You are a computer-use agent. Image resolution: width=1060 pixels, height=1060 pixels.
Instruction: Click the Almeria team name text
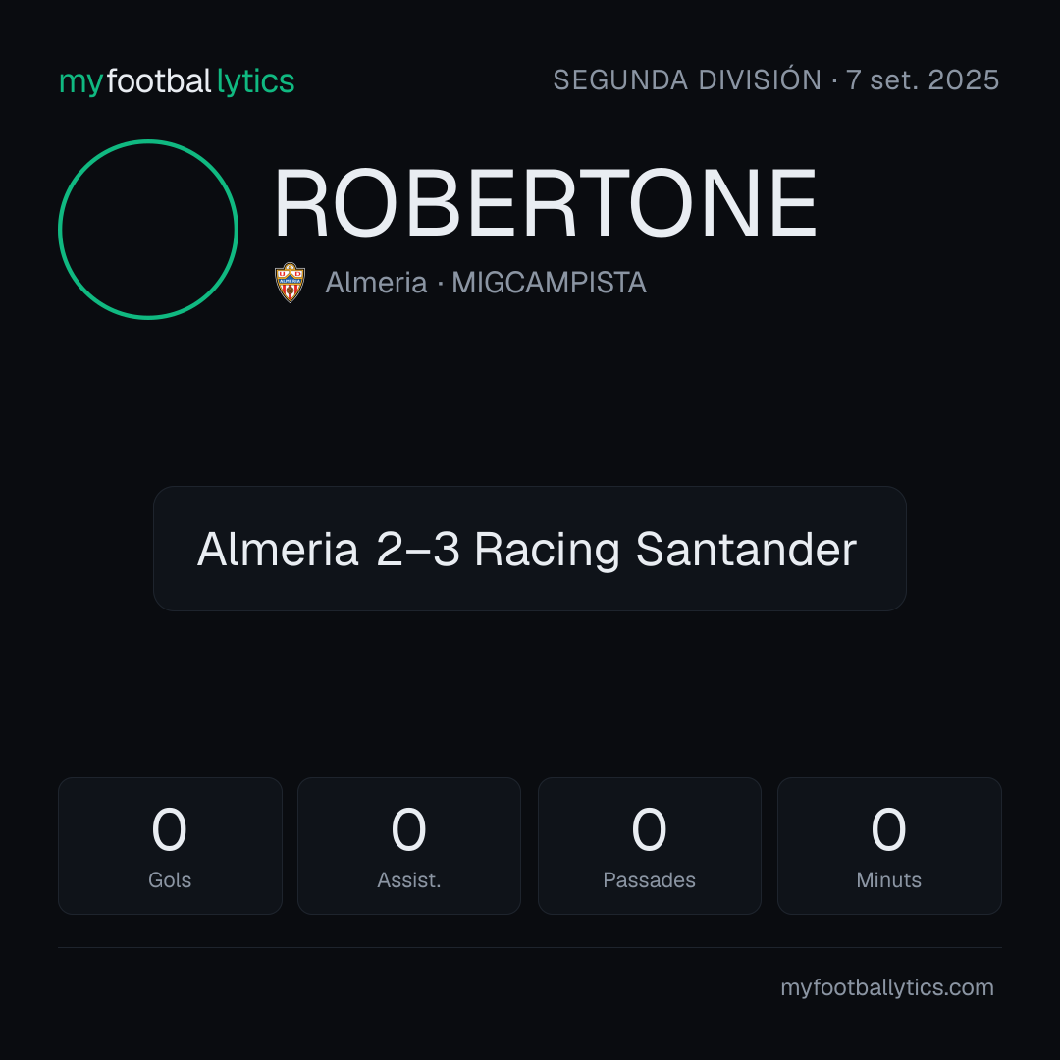(376, 283)
